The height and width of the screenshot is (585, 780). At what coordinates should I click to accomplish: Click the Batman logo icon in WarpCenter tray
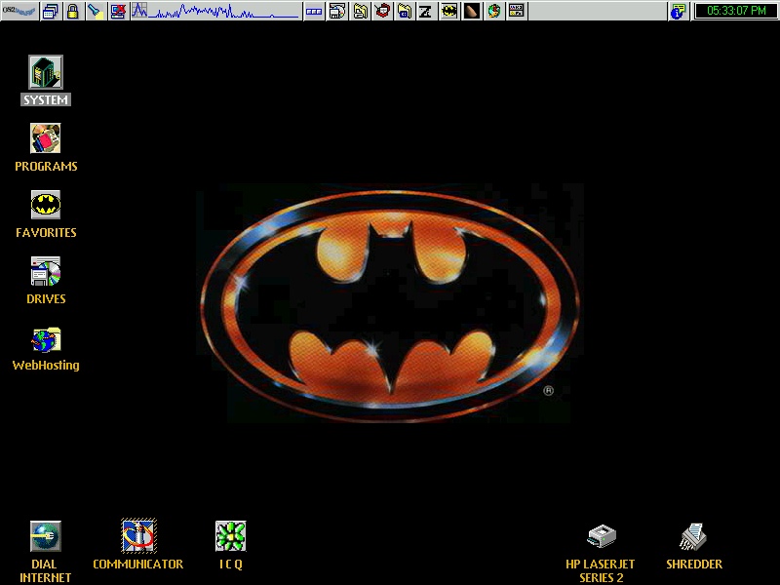click(x=448, y=11)
